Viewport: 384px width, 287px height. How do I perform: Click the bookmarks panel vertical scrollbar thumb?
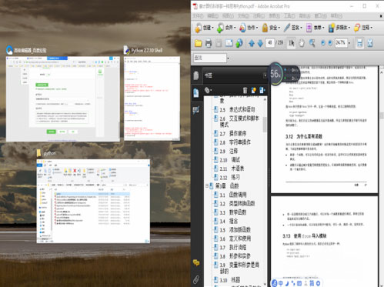tap(265, 125)
